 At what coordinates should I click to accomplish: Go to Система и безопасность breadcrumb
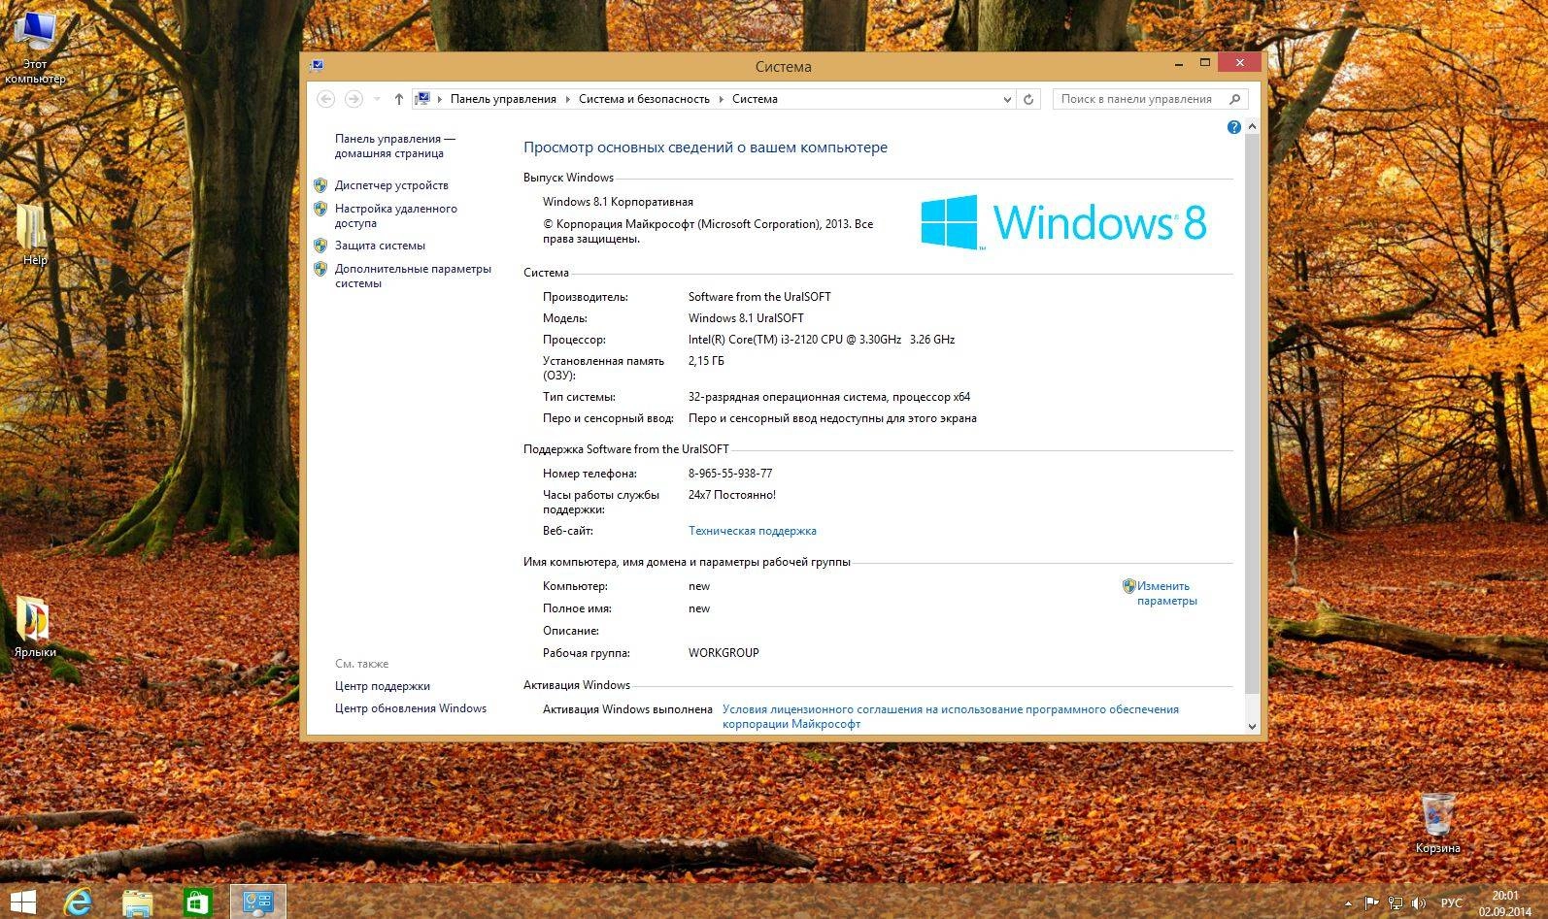coord(644,99)
